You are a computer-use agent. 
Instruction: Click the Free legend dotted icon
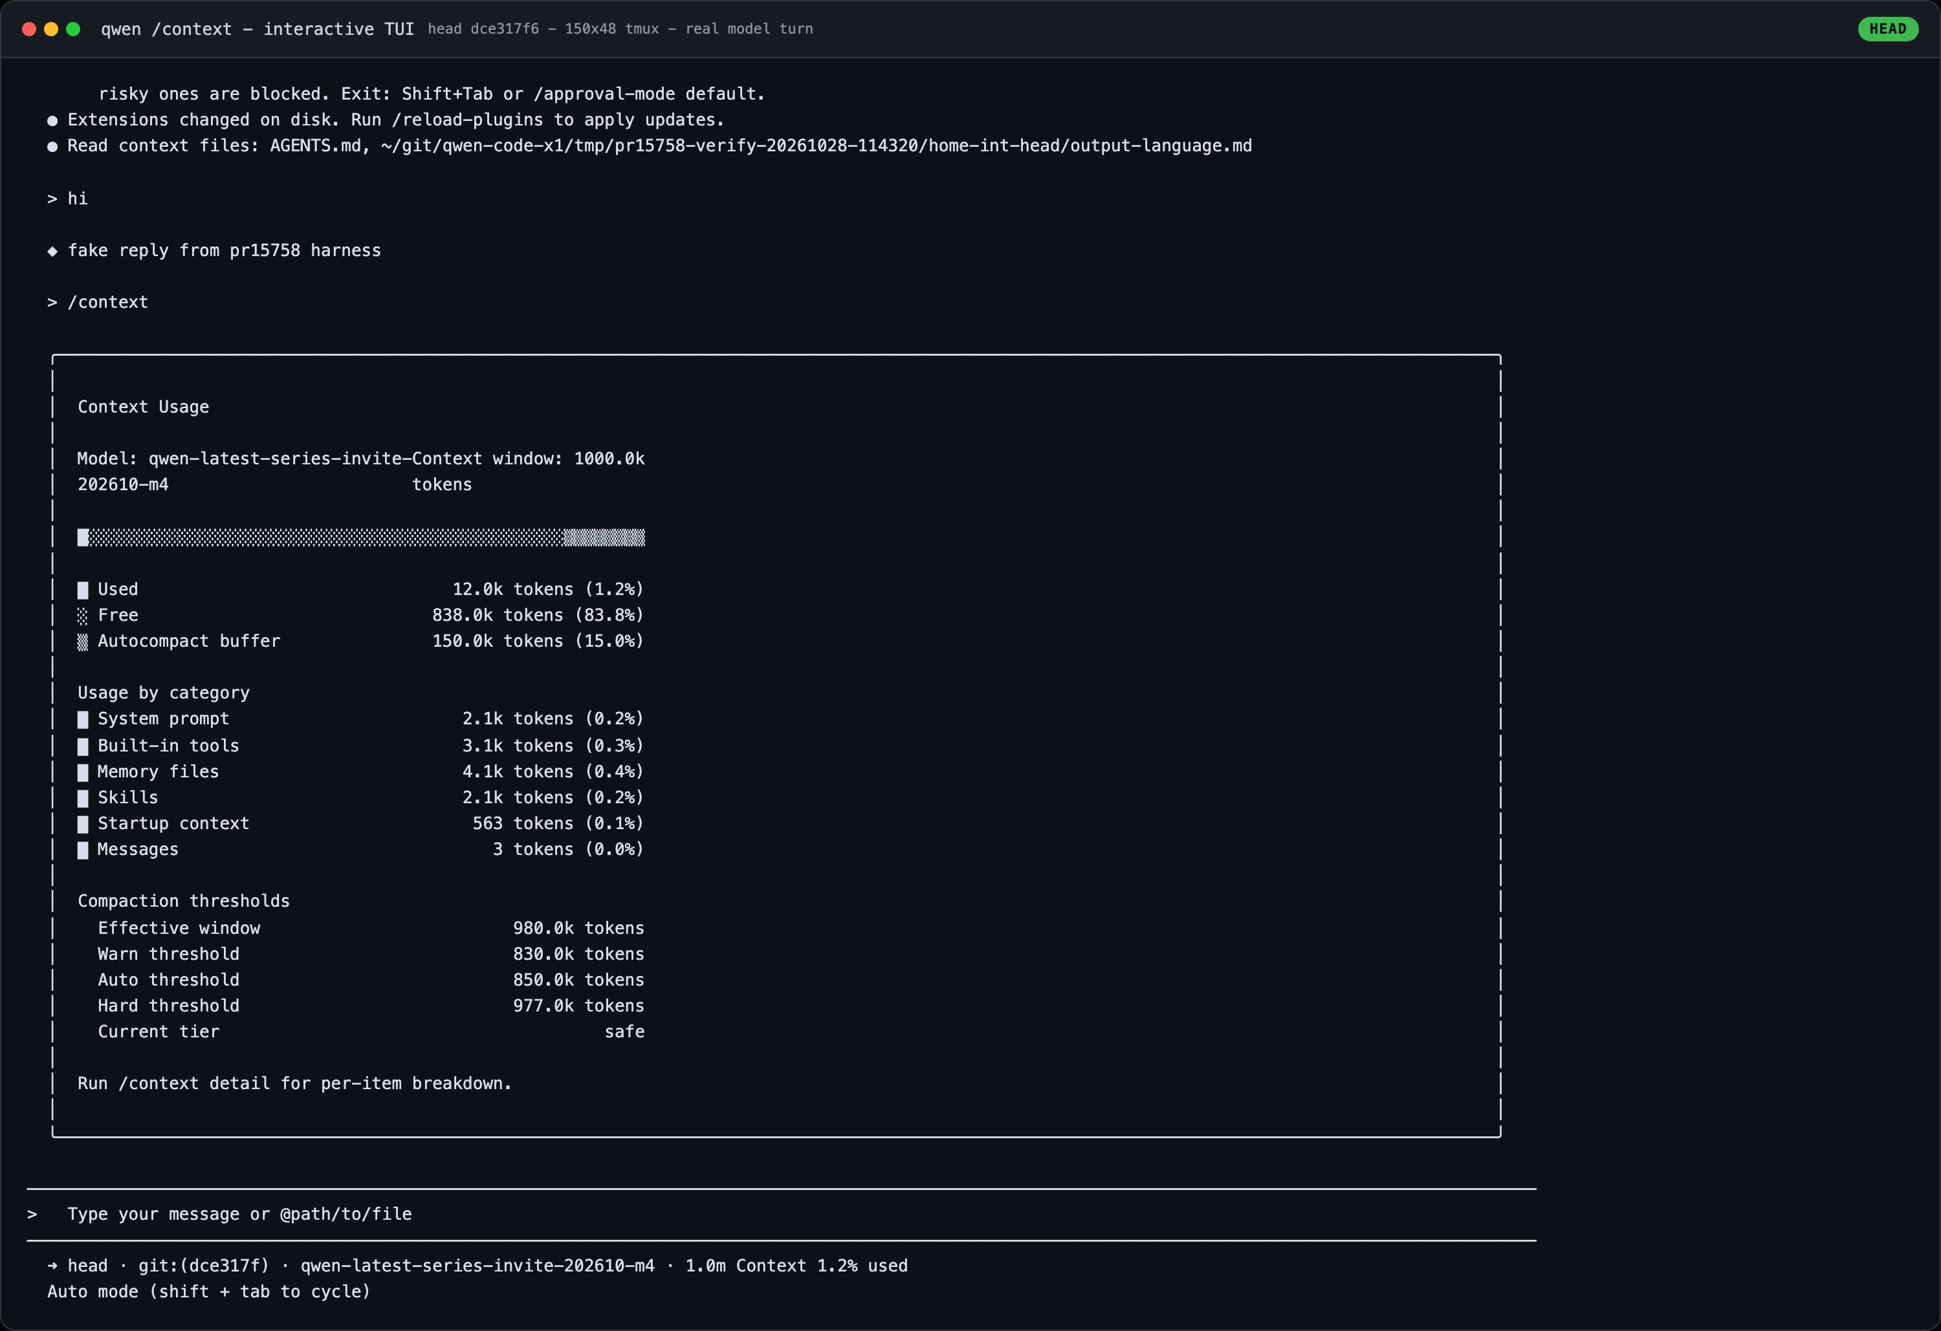(83, 616)
